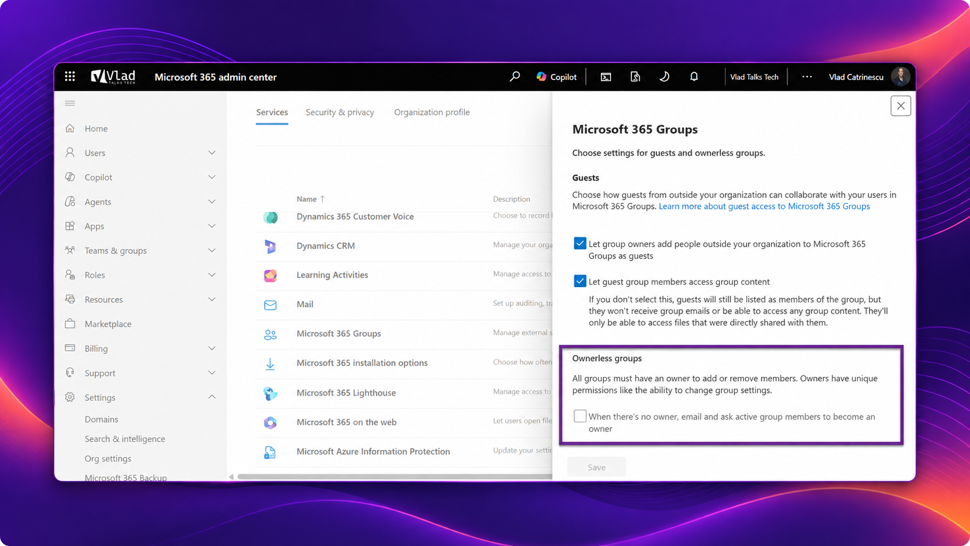The height and width of the screenshot is (546, 970).
Task: Expand the Resources menu chevron
Action: coord(212,299)
